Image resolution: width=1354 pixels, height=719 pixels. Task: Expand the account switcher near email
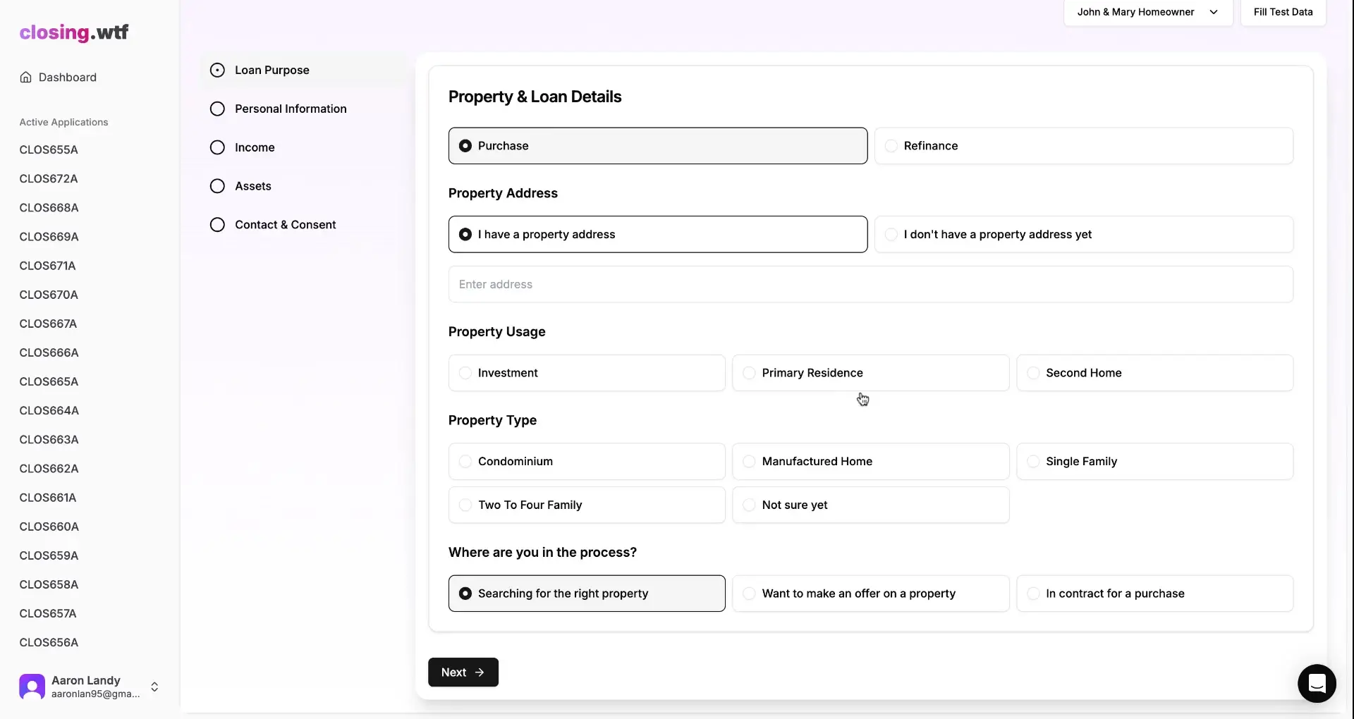(154, 687)
